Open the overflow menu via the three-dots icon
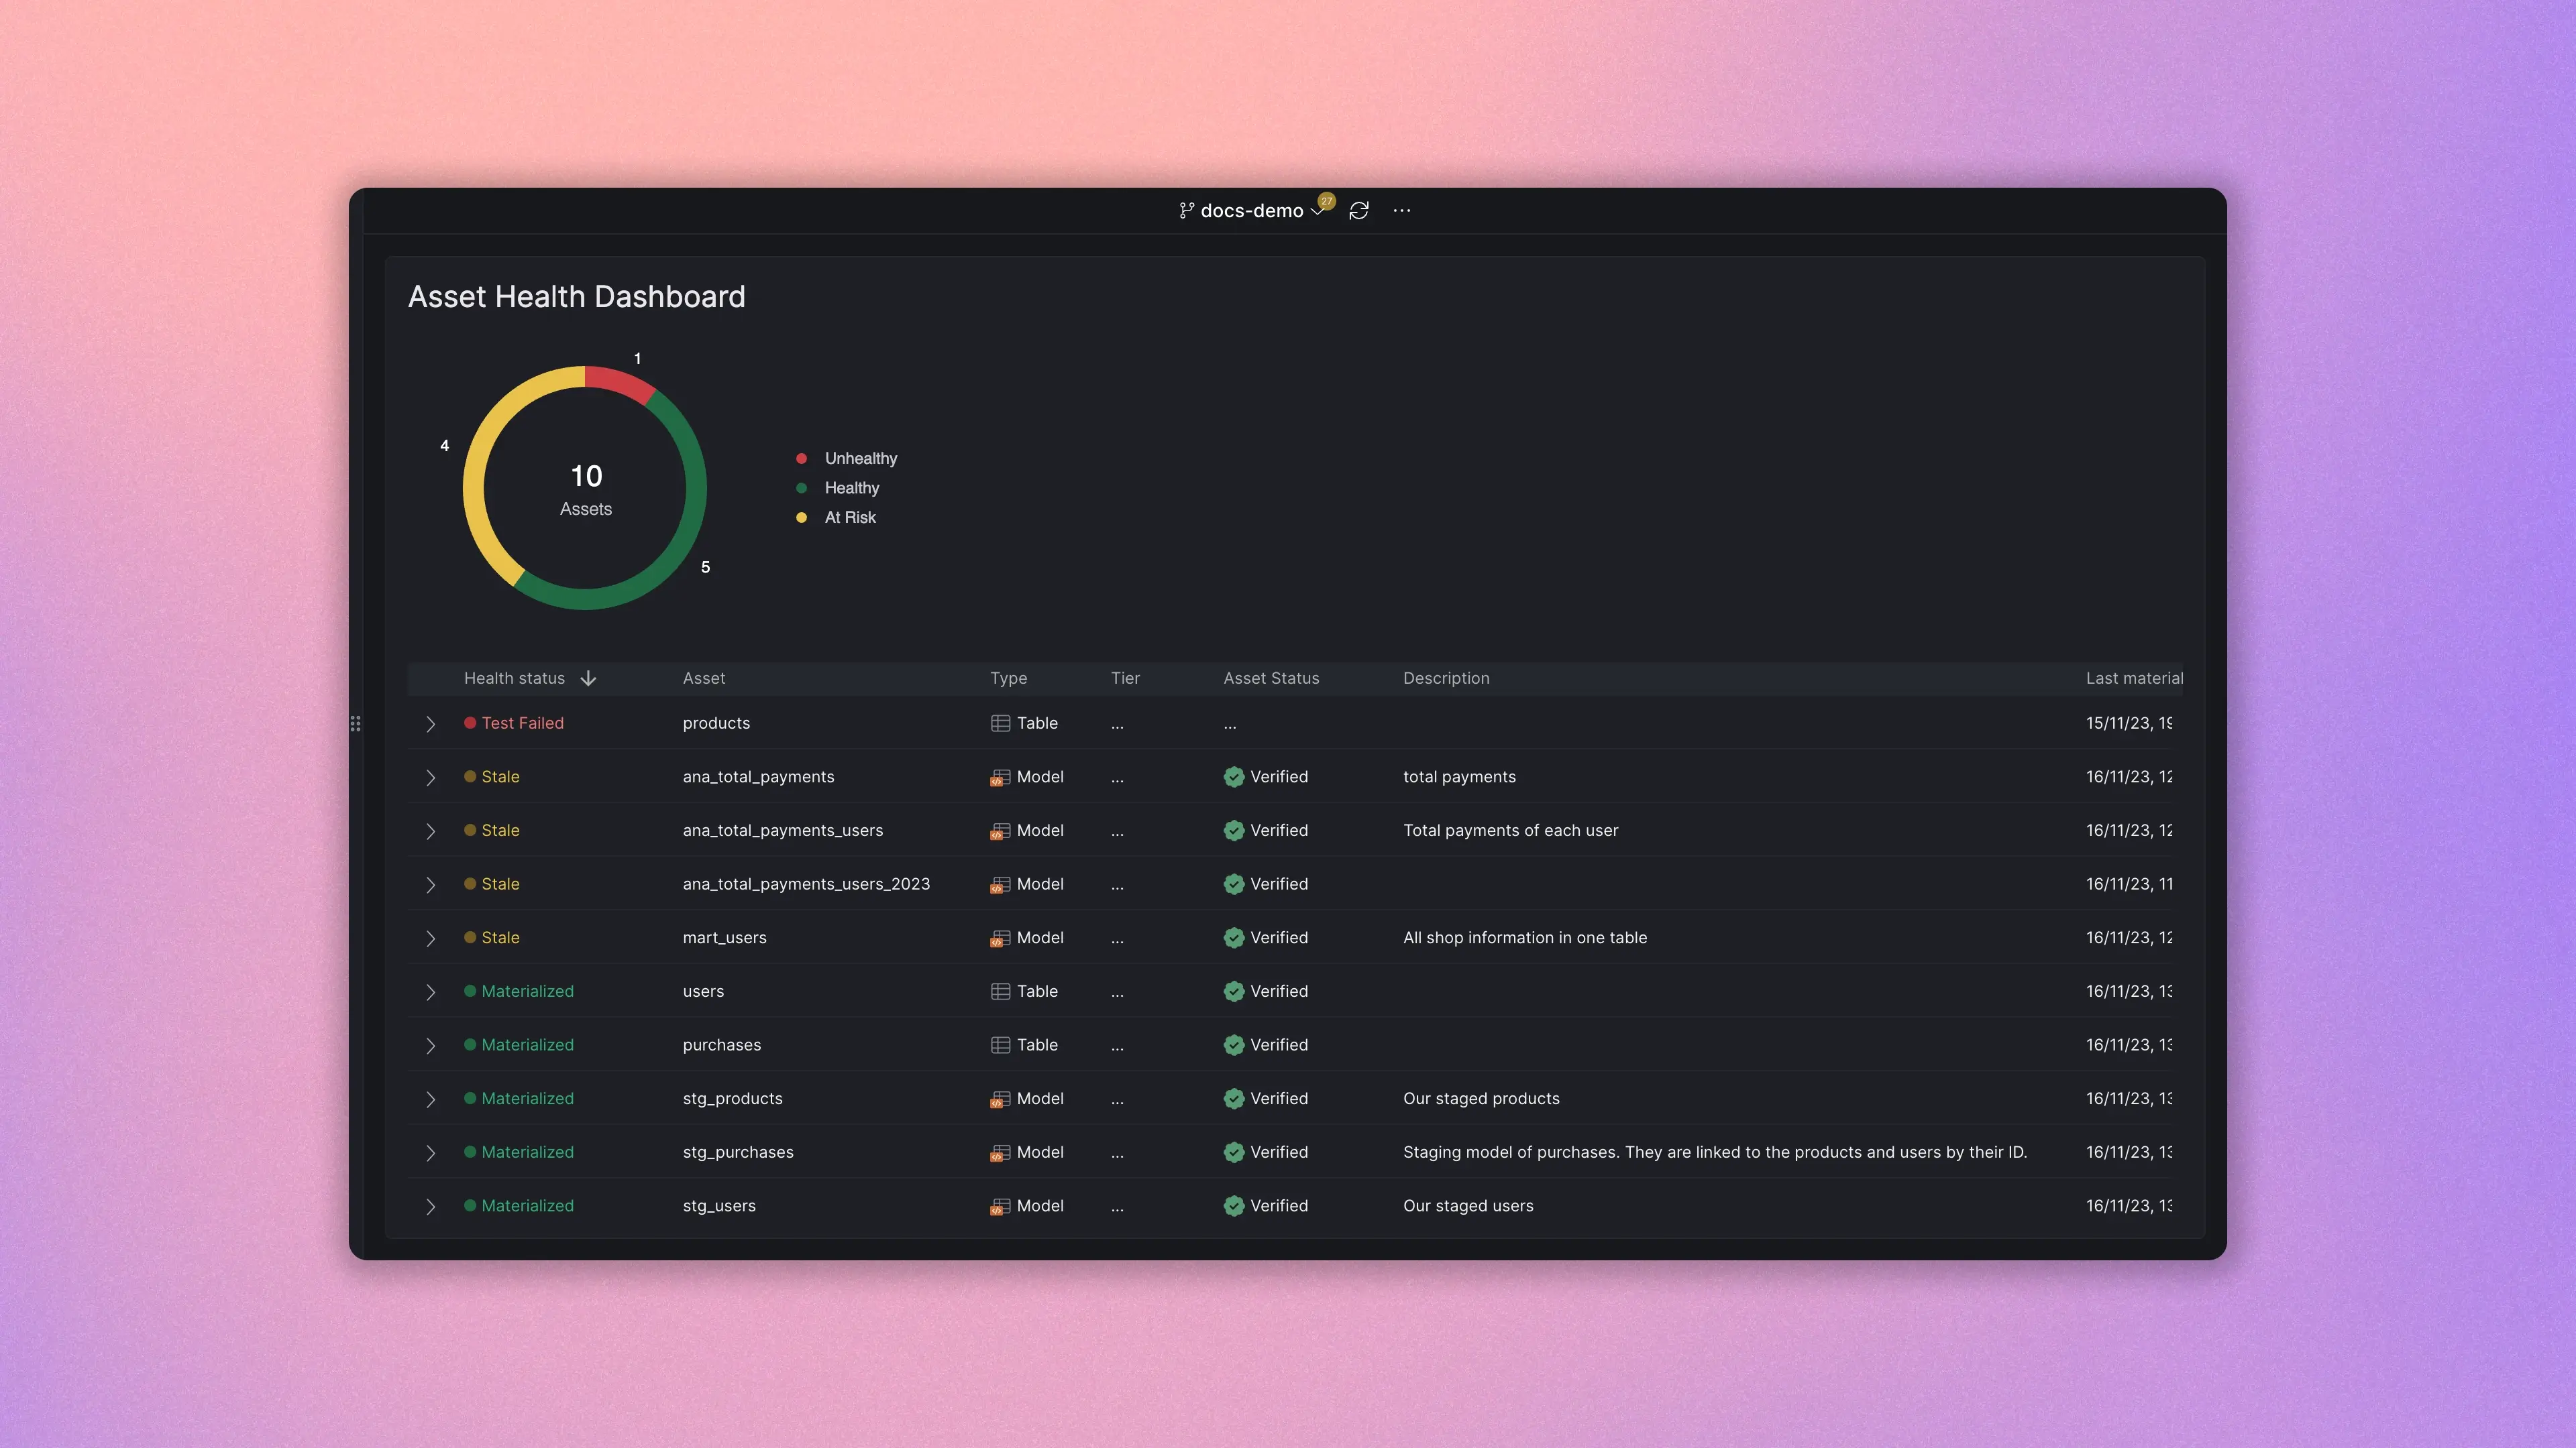 pyautogui.click(x=1401, y=210)
